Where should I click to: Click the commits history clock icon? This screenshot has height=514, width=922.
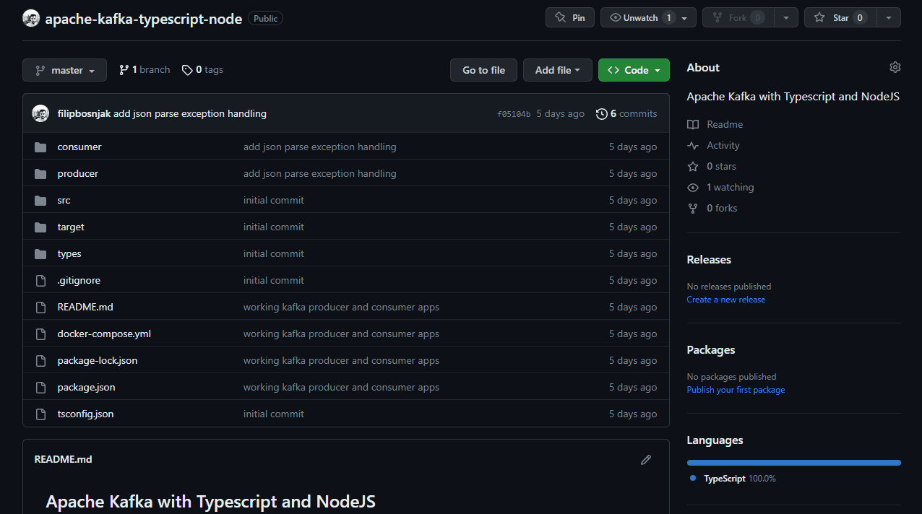pyautogui.click(x=601, y=114)
